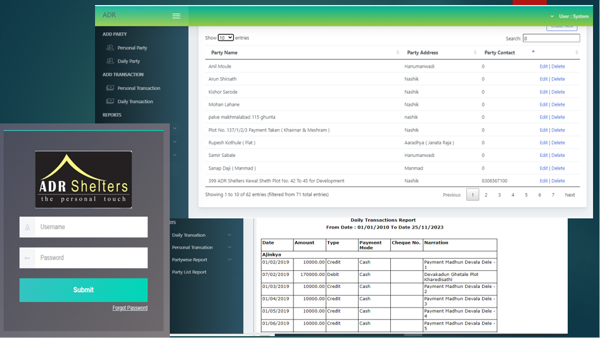This screenshot has height=338, width=600.
Task: Edit the Anil Moule party row
Action: coord(544,66)
